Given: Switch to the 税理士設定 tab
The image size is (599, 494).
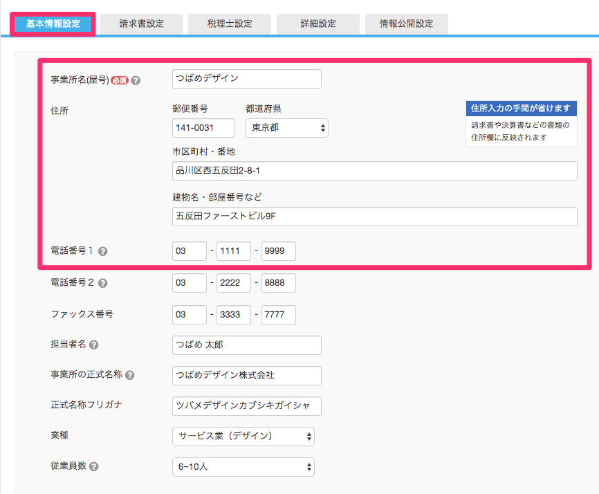Looking at the screenshot, I should point(230,24).
